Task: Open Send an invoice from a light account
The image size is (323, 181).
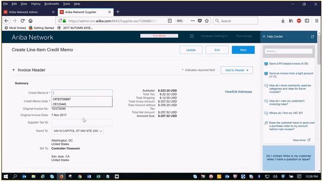Action: tap(291, 75)
